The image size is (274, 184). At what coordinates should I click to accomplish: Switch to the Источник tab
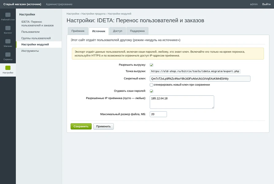click(99, 31)
